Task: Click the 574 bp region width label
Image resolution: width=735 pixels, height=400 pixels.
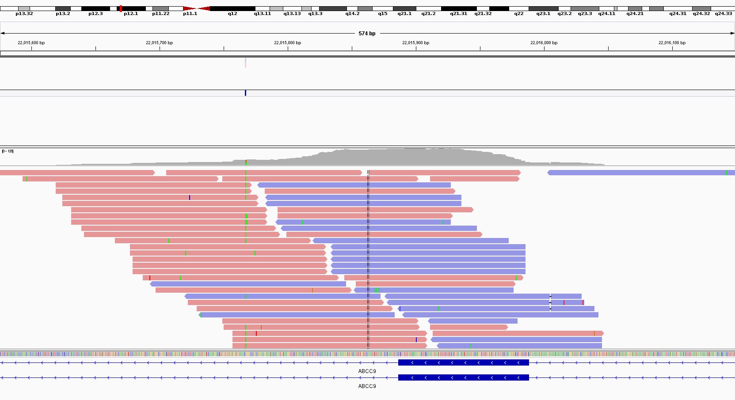Action: tap(367, 34)
